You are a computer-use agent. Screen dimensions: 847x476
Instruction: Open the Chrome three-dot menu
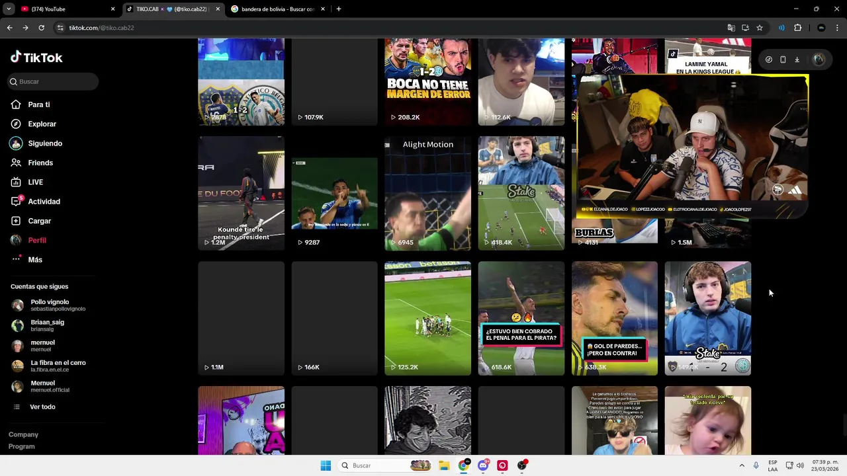(838, 28)
